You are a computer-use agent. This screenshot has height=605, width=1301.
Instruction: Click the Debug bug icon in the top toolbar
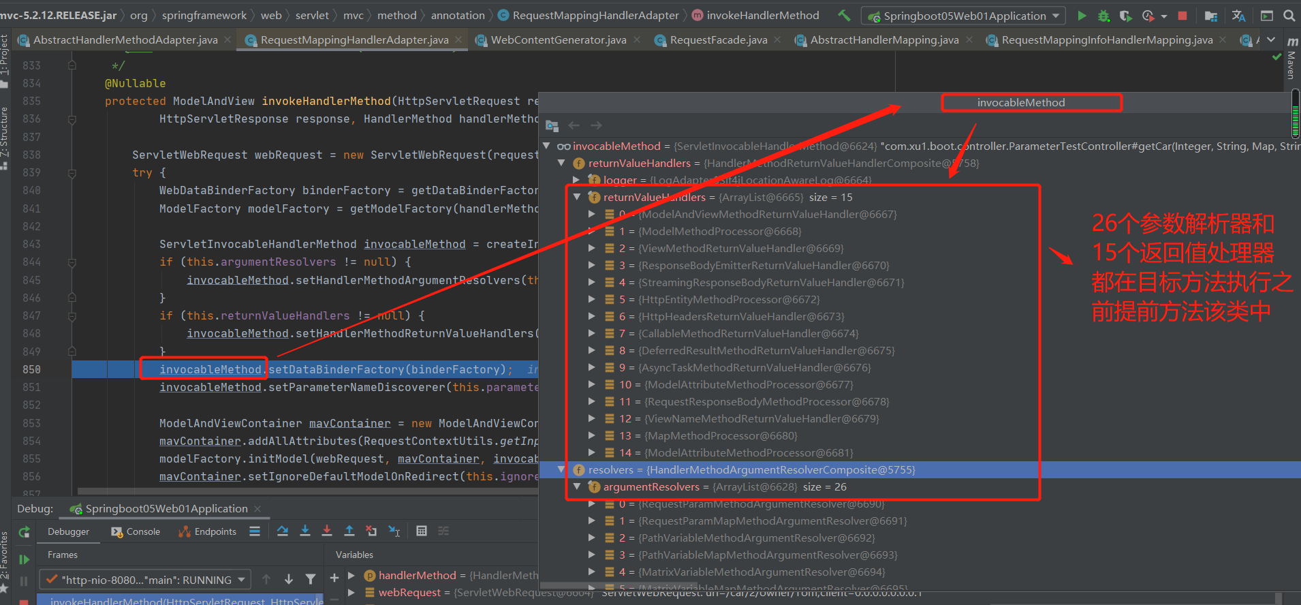pyautogui.click(x=1103, y=15)
